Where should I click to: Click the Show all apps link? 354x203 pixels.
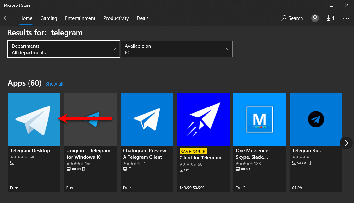pos(54,84)
